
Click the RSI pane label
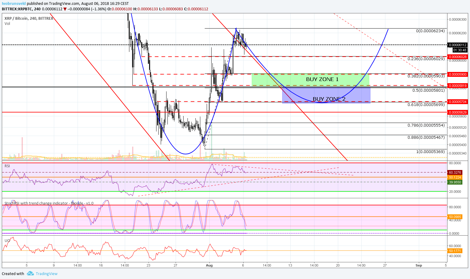pos(7,166)
